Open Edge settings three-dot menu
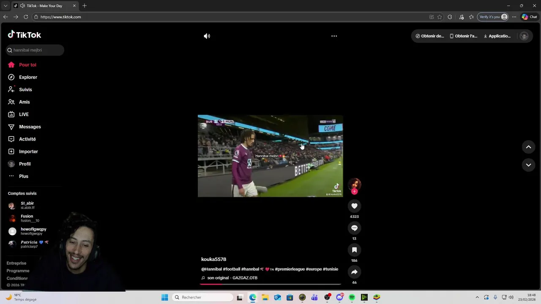 (x=514, y=17)
